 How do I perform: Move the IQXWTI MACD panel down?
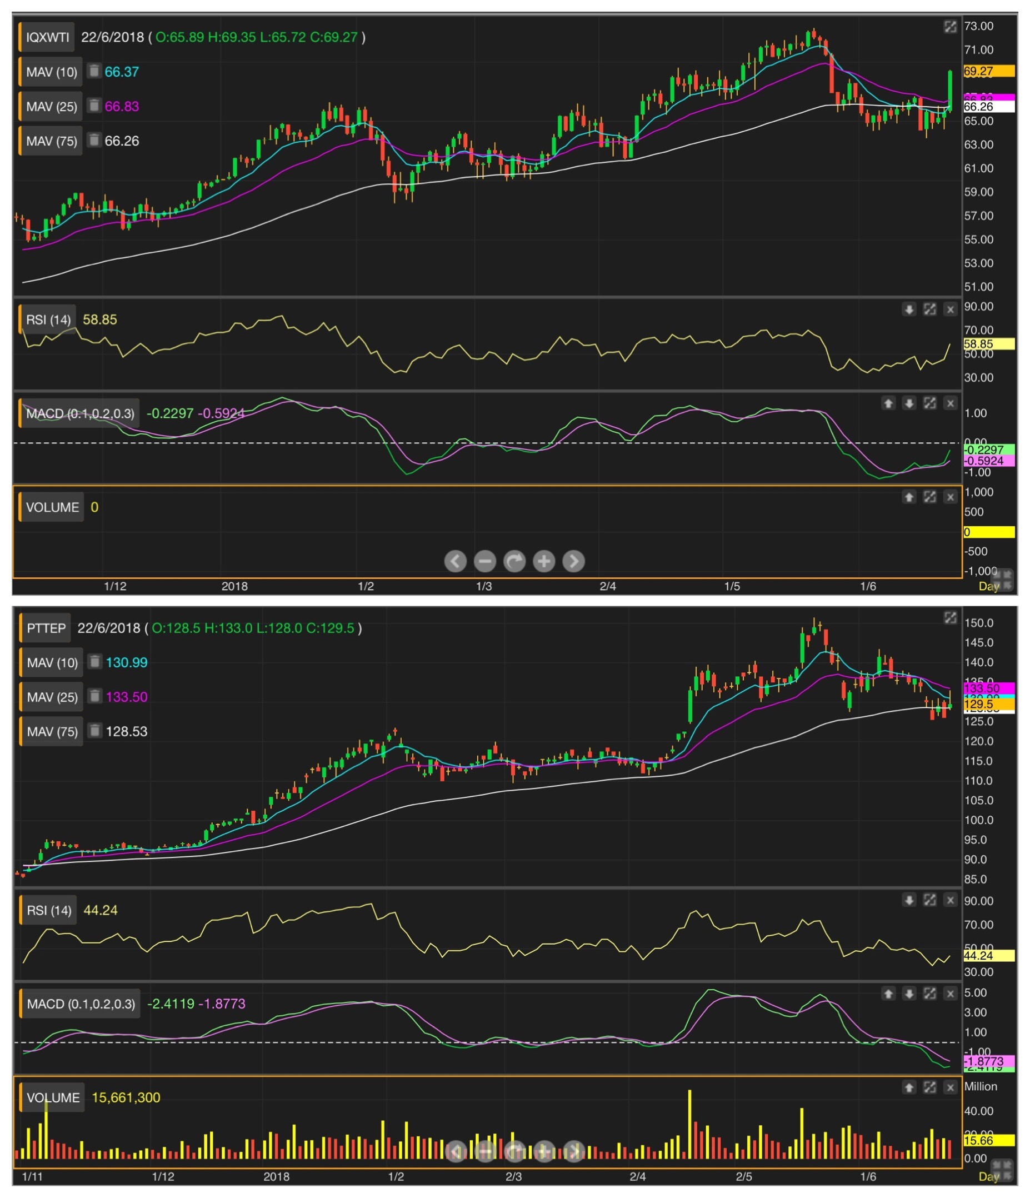pos(909,403)
